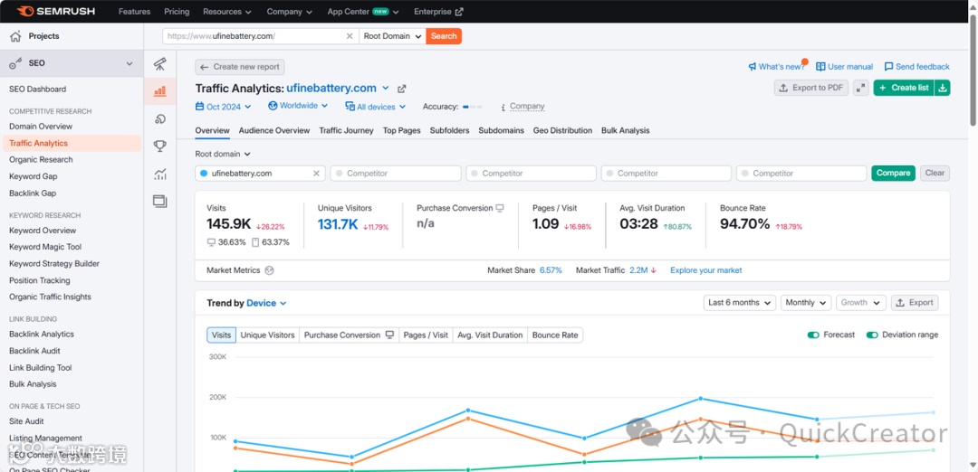Open the Root Domain dropdown
Screen dimensions: 978x472
coord(392,36)
